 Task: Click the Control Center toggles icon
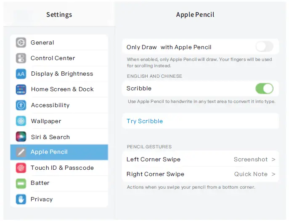(21, 58)
